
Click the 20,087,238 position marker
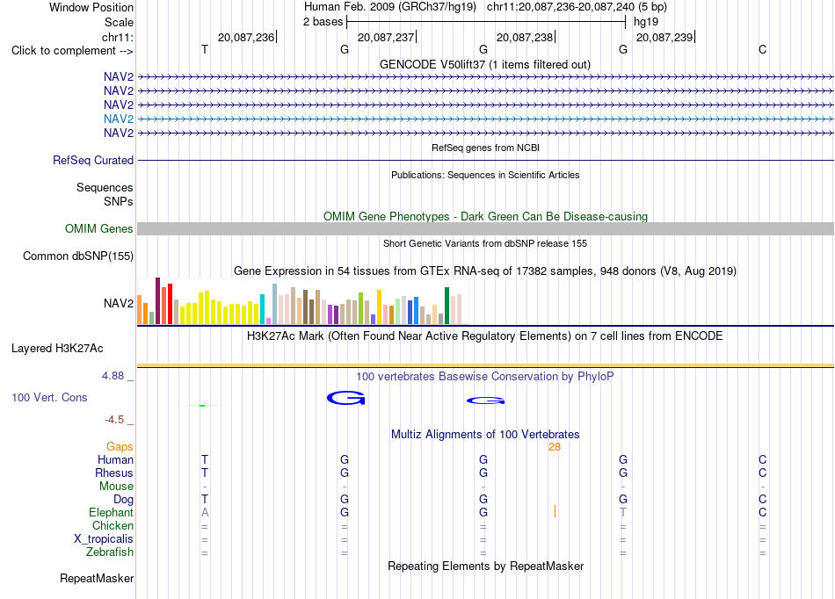pos(526,37)
